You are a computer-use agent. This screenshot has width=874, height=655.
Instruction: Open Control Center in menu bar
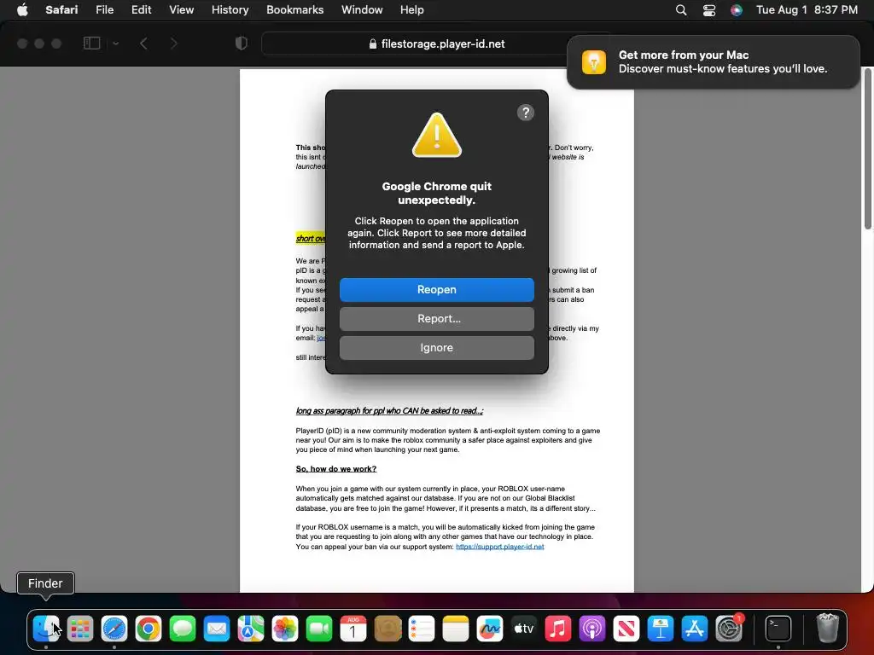709,10
